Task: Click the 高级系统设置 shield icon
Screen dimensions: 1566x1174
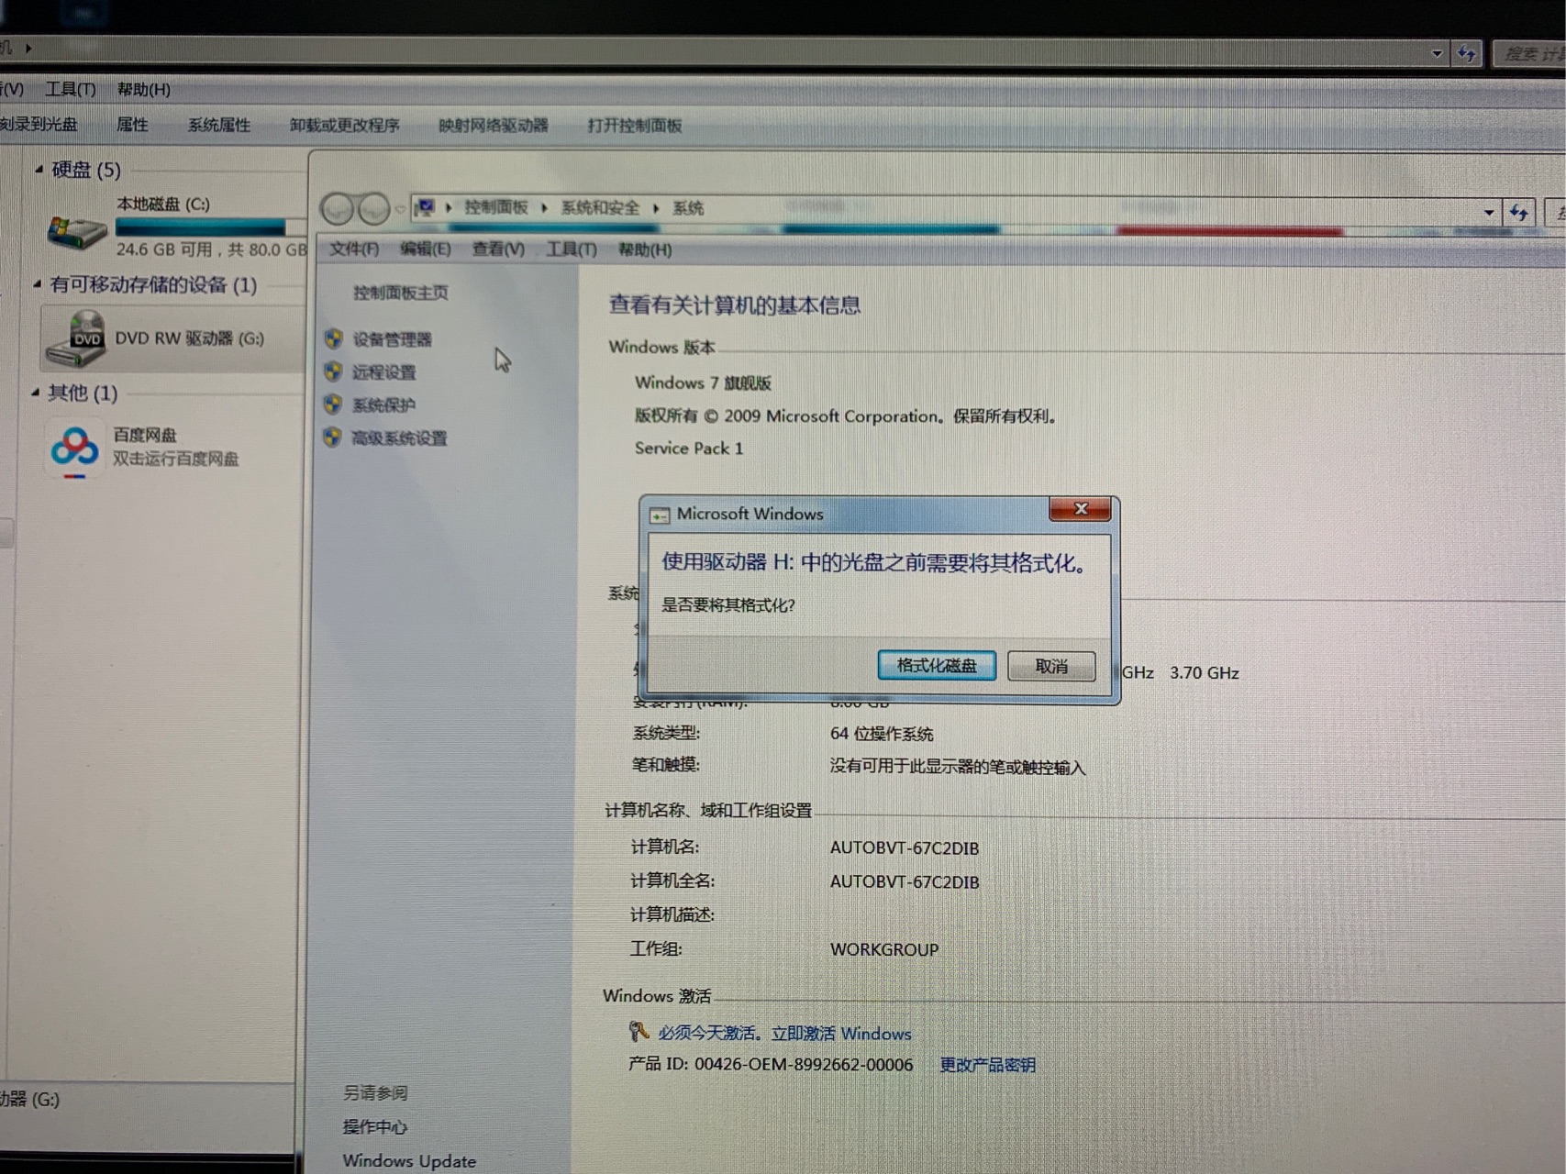Action: tap(332, 437)
